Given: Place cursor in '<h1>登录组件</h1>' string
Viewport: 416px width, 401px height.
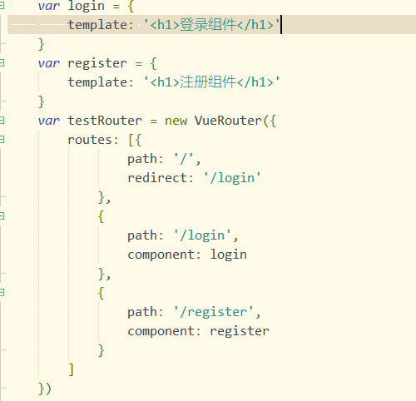Looking at the screenshot, I should 211,25.
